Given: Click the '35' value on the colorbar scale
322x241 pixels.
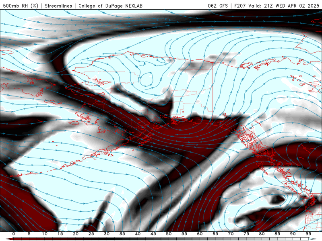Looking at the screenshot, I should (122, 234).
